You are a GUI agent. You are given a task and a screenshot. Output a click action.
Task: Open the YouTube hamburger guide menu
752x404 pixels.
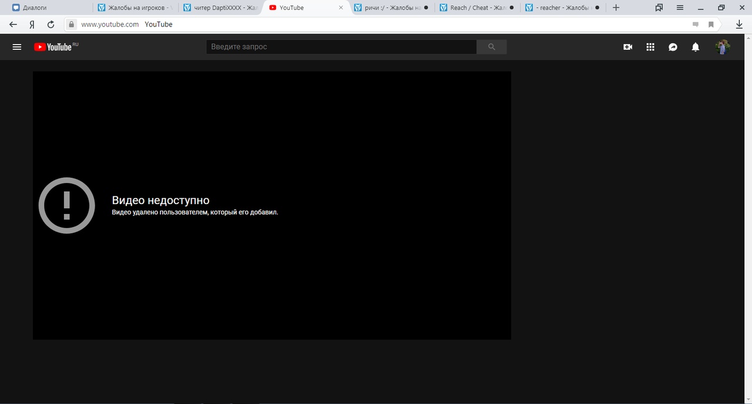point(17,47)
